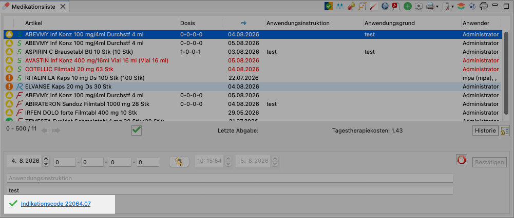Sort by Anwendungsgrund column header

pyautogui.click(x=412, y=23)
